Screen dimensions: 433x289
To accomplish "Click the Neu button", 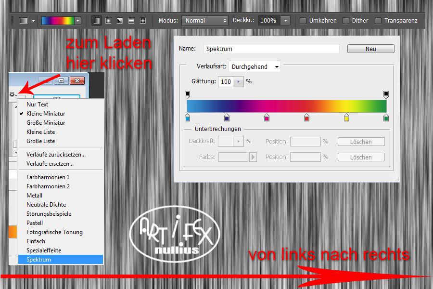I will (x=370, y=49).
